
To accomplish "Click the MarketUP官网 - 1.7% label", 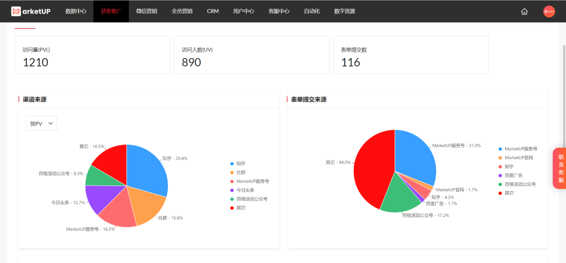I will pyautogui.click(x=456, y=190).
